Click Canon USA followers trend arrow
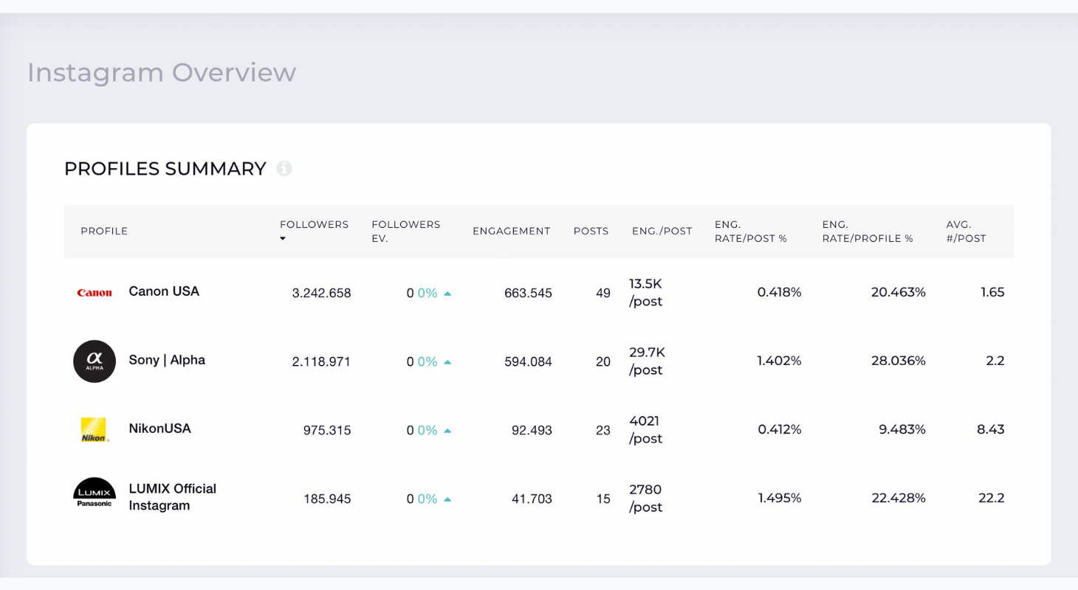The height and width of the screenshot is (590, 1078). pyautogui.click(x=447, y=294)
